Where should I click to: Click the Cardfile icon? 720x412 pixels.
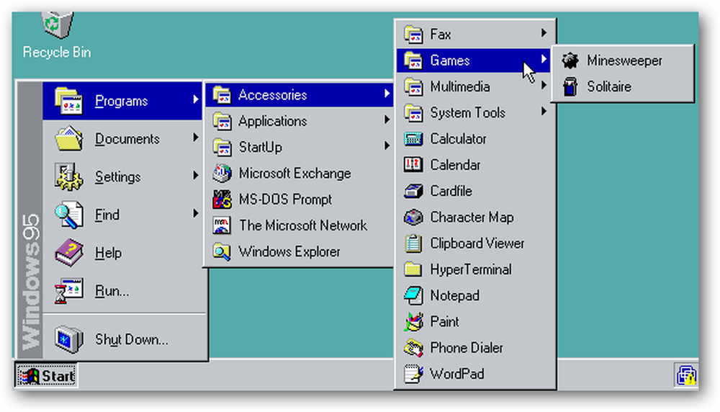[413, 191]
